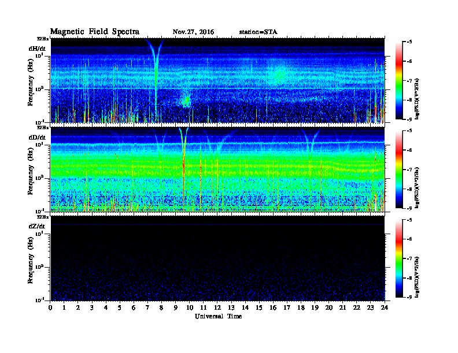Click the hour 16 tick label
The width and height of the screenshot is (458, 353).
[273, 308]
